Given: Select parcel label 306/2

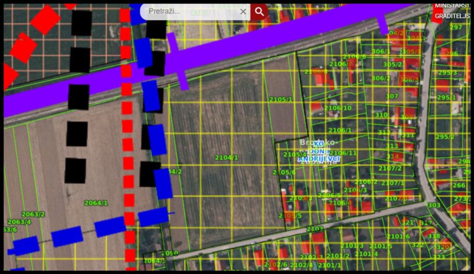Looking at the screenshot, I should (381, 78).
